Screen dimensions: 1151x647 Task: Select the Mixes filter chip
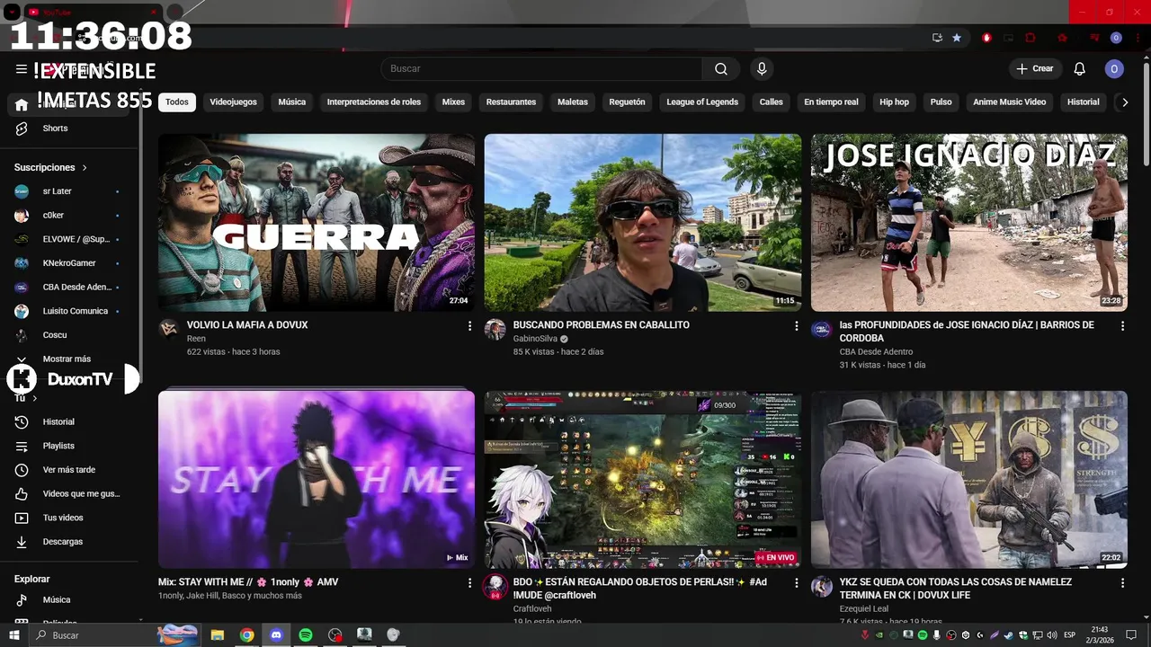453,102
